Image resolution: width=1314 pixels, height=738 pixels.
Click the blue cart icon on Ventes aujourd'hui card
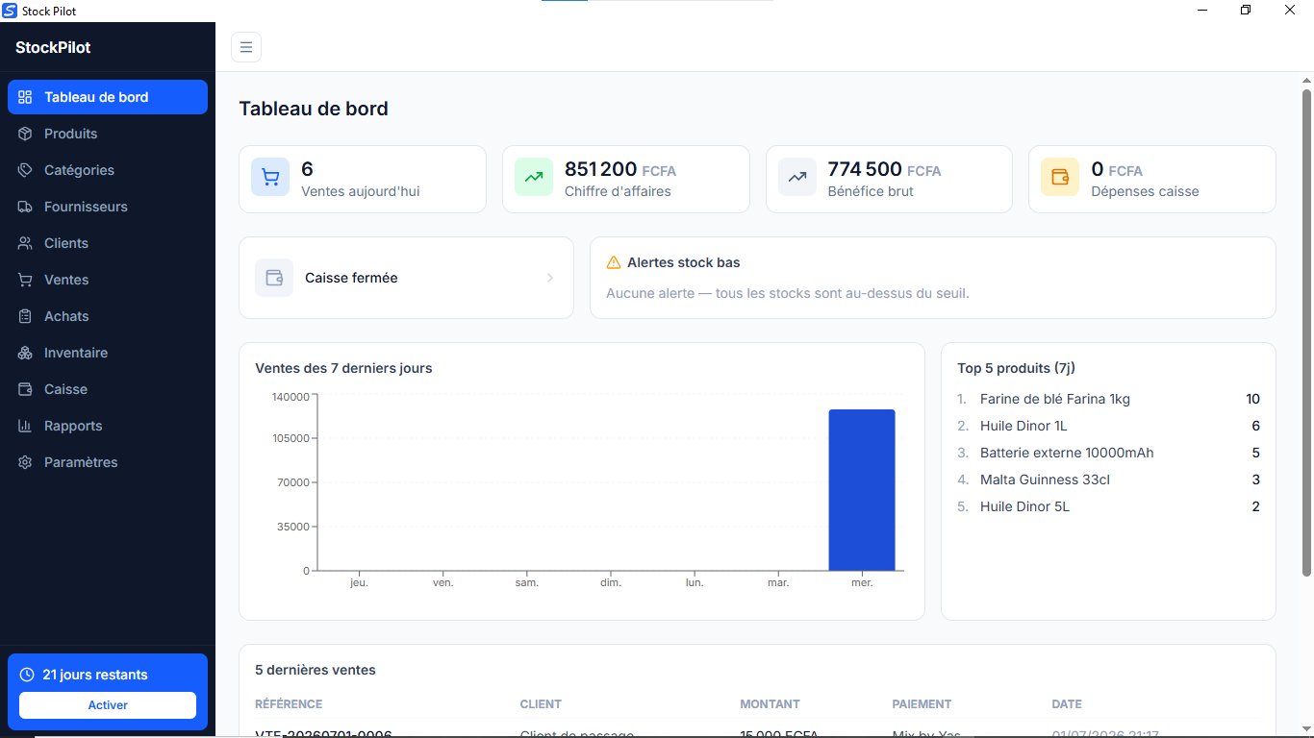(270, 177)
